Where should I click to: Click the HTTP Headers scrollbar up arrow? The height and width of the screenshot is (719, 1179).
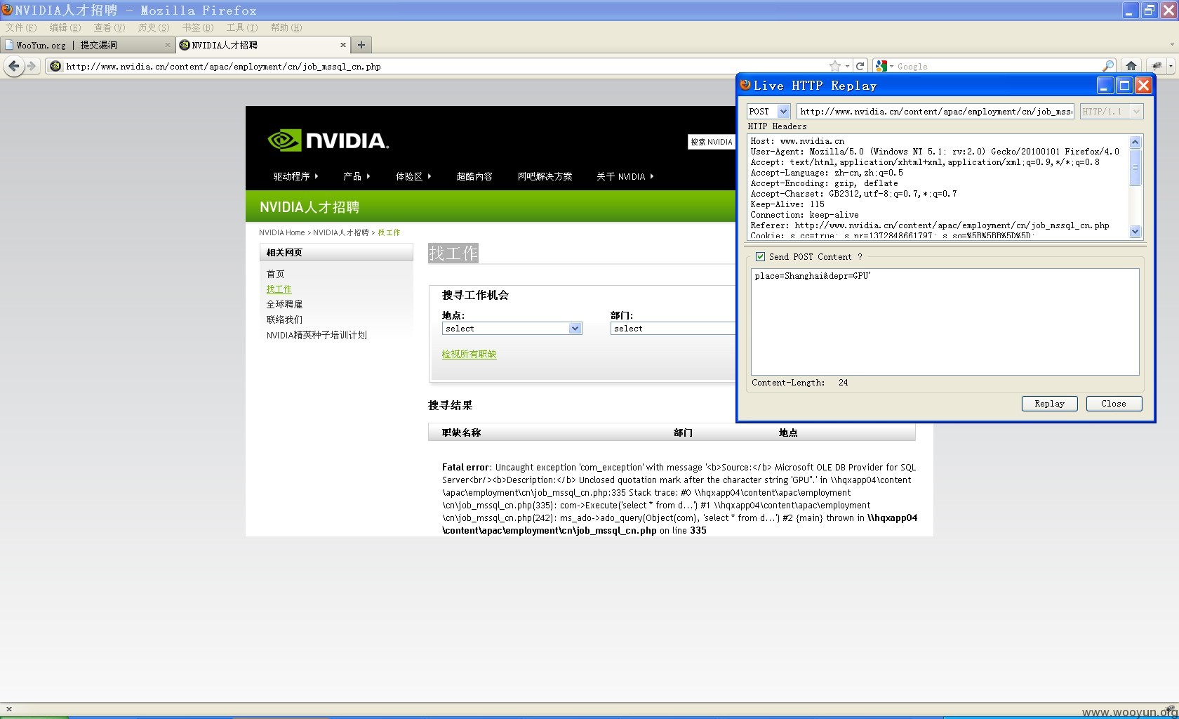pos(1135,142)
